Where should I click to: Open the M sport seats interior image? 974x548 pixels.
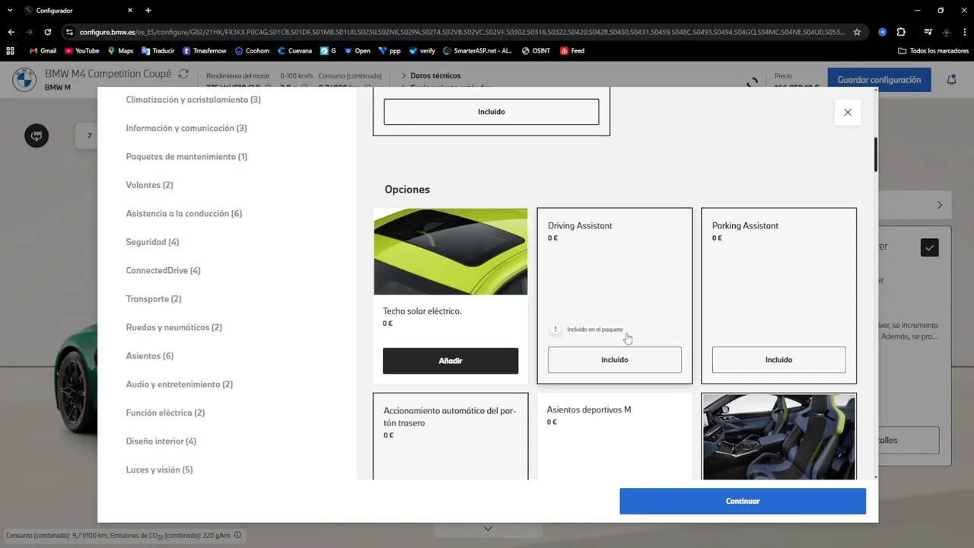[x=779, y=437]
